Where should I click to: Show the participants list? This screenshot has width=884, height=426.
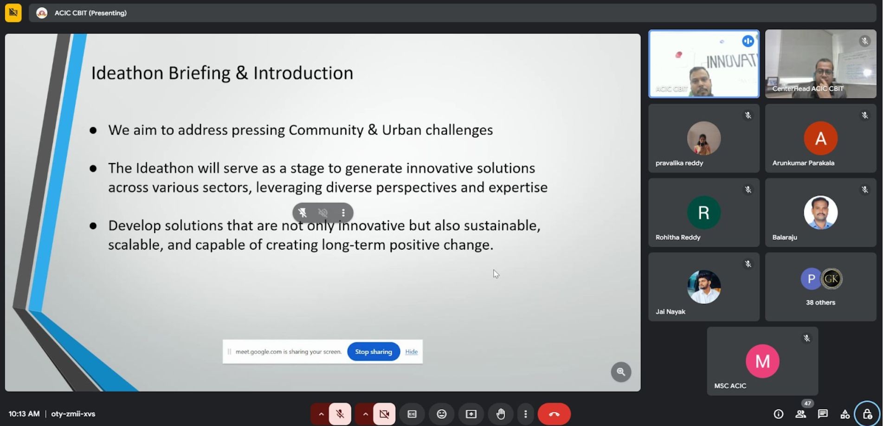pyautogui.click(x=800, y=414)
